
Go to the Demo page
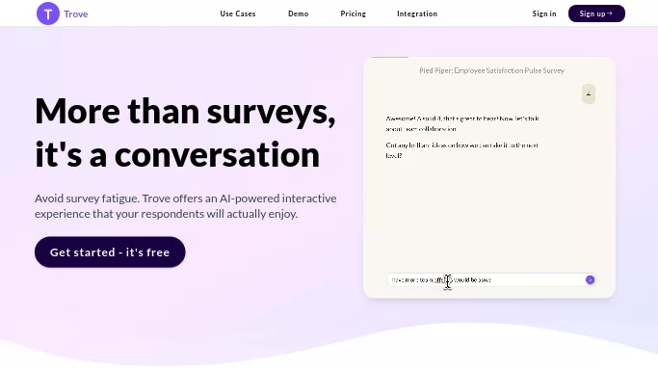[x=299, y=13]
